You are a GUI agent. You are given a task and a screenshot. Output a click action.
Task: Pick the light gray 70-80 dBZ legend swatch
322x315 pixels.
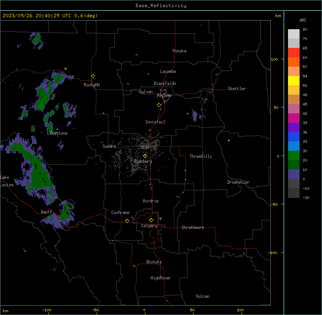(294, 34)
